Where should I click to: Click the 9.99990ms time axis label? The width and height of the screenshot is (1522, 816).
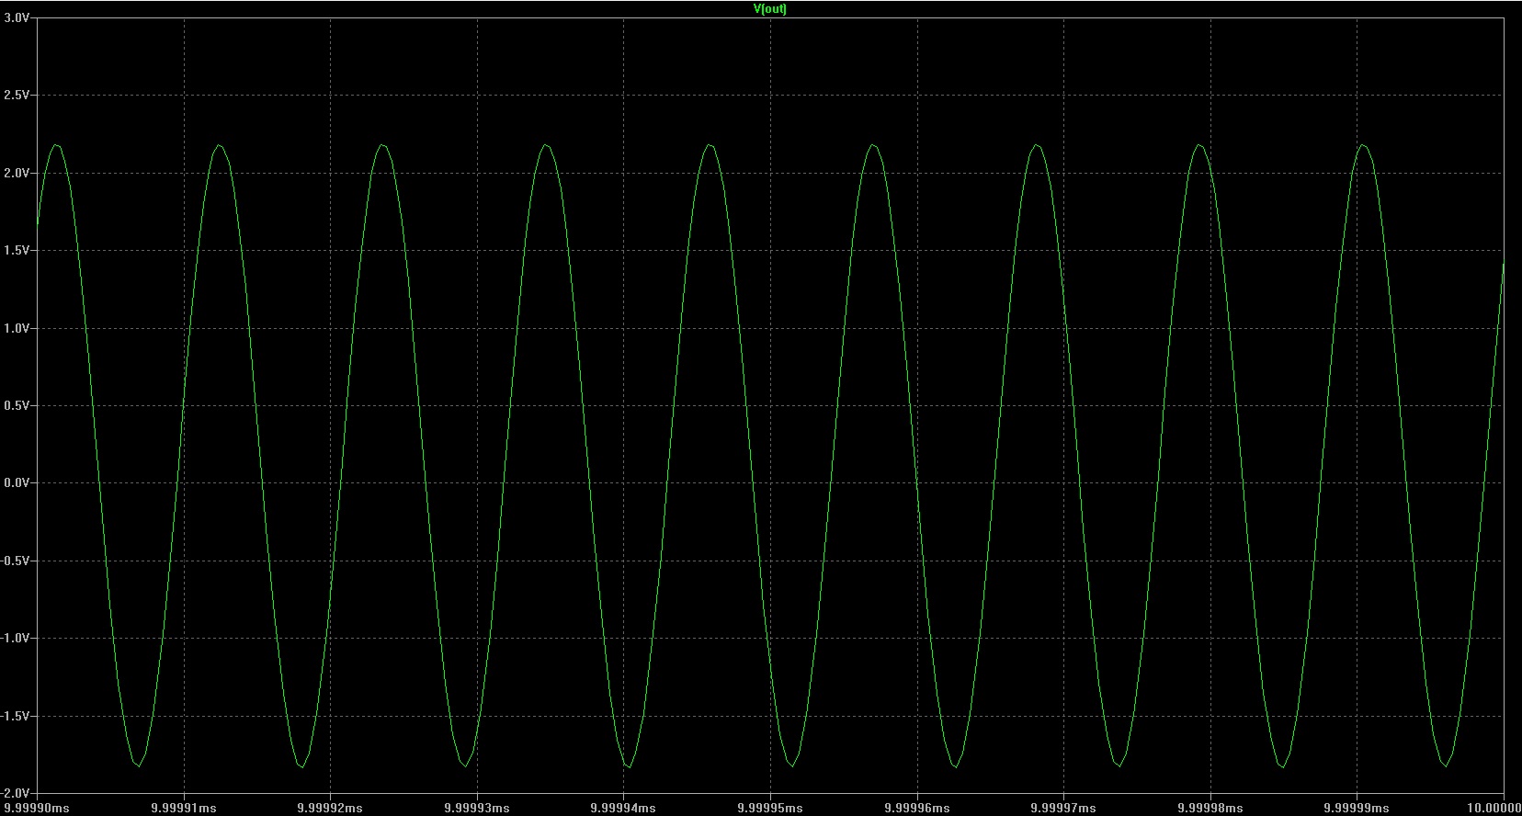[37, 808]
